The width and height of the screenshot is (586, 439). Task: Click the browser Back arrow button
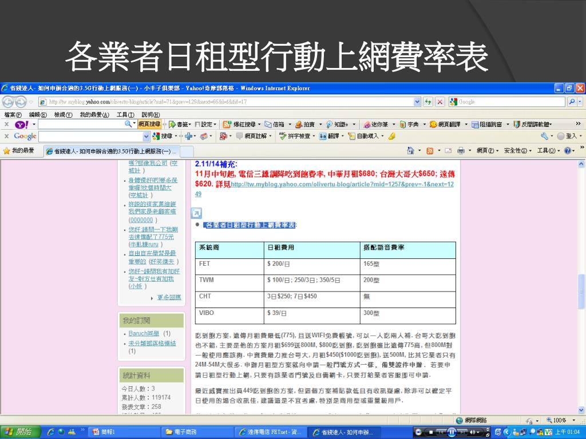click(8, 102)
